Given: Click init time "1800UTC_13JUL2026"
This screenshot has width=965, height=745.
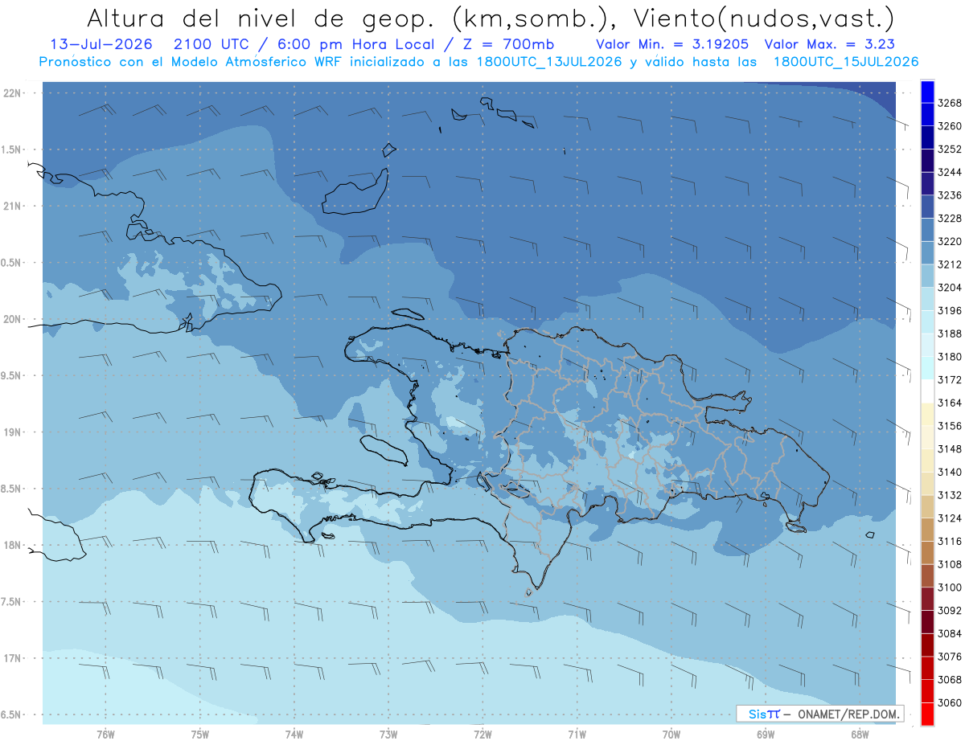Looking at the screenshot, I should [x=549, y=62].
